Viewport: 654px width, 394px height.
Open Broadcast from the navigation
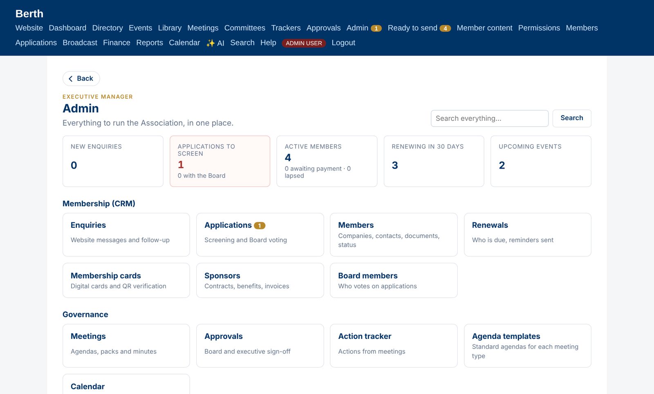[x=80, y=42]
